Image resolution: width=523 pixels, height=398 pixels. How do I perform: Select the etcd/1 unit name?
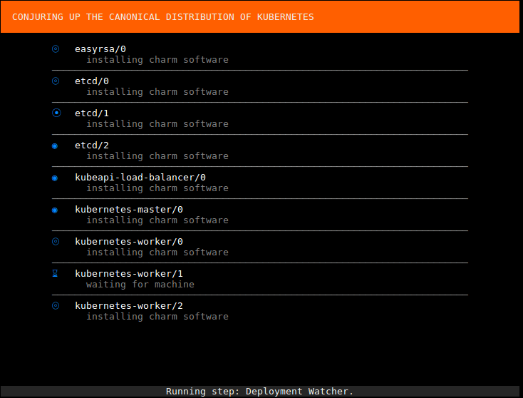click(x=92, y=113)
